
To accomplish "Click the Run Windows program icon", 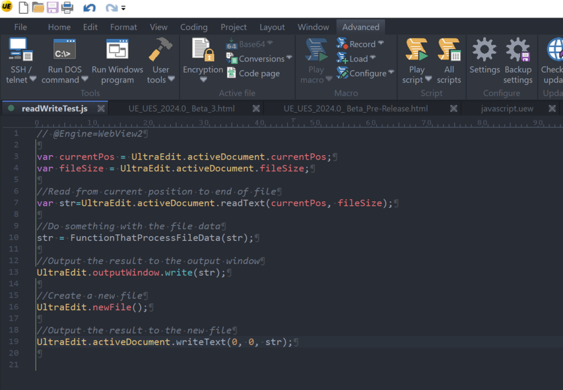I will coord(118,49).
